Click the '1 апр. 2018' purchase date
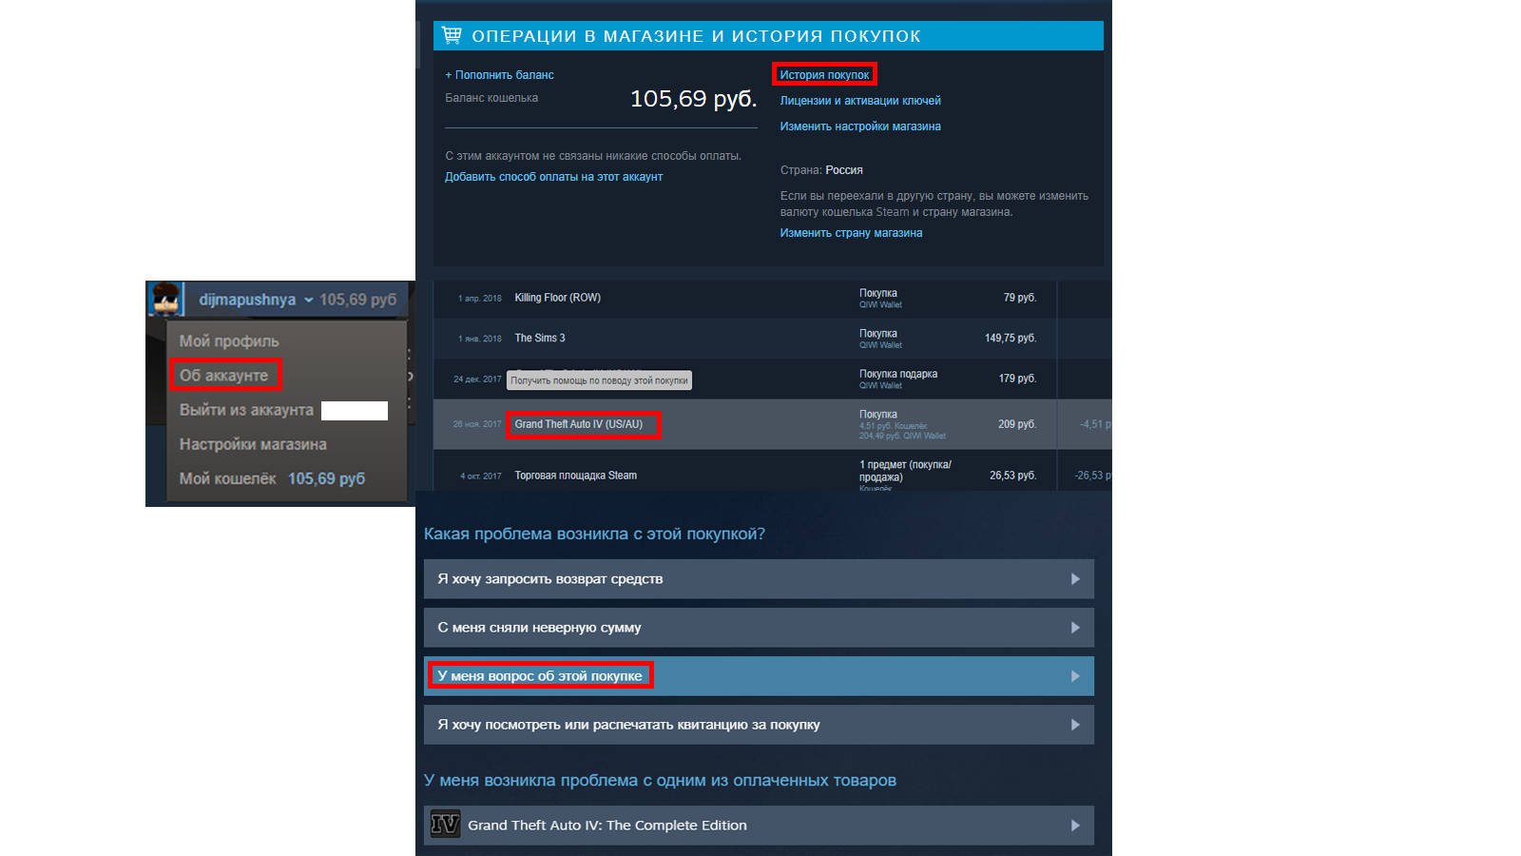Viewport: 1521px width, 856px height. (479, 298)
